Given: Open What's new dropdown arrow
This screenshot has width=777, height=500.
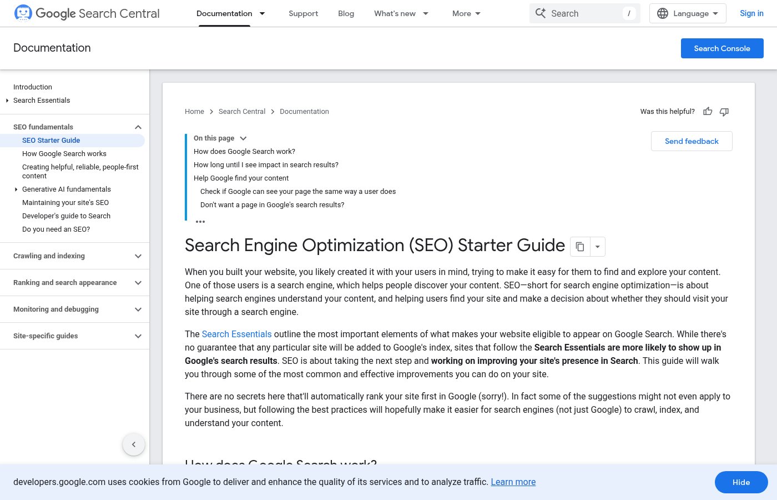Looking at the screenshot, I should (x=426, y=13).
